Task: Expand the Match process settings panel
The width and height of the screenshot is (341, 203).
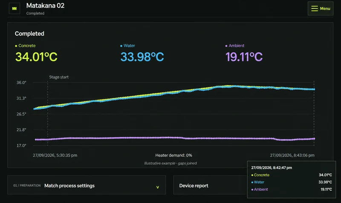Action: click(87, 185)
